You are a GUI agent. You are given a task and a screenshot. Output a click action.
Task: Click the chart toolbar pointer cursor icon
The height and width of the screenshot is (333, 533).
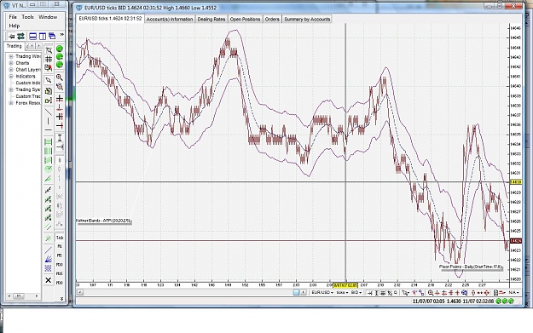click(405, 293)
